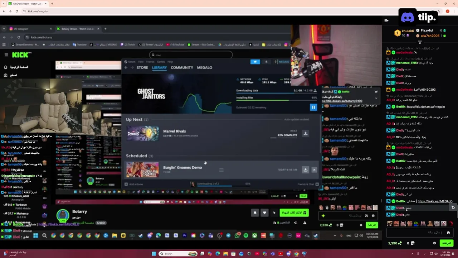Start the Marvel Rivals download in Steam
458x258 pixels.
pos(306,133)
